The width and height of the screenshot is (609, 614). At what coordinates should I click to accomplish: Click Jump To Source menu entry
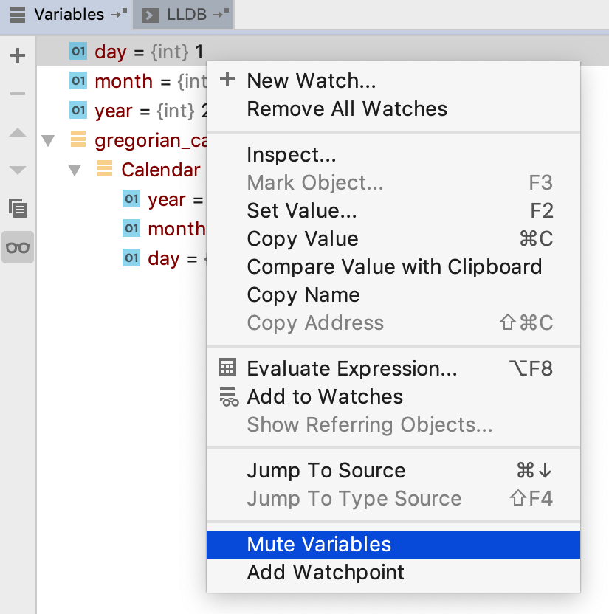pyautogui.click(x=326, y=471)
